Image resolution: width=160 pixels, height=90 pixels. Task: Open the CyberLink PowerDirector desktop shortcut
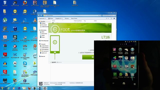(x=15, y=39)
